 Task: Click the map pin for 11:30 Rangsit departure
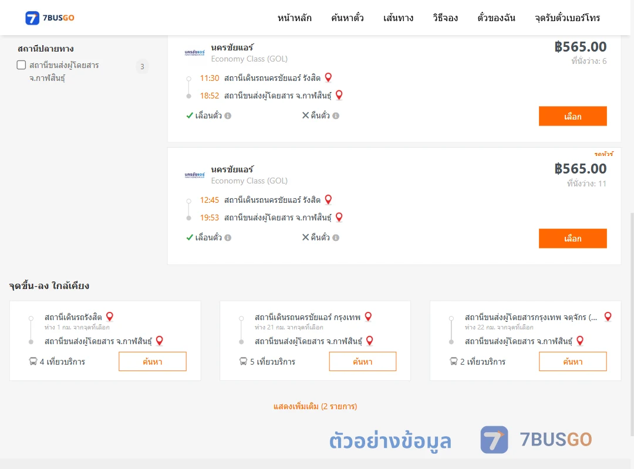[328, 77]
